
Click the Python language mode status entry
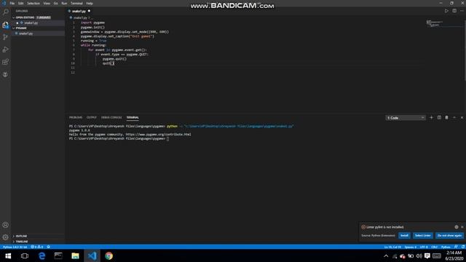pyautogui.click(x=446, y=247)
